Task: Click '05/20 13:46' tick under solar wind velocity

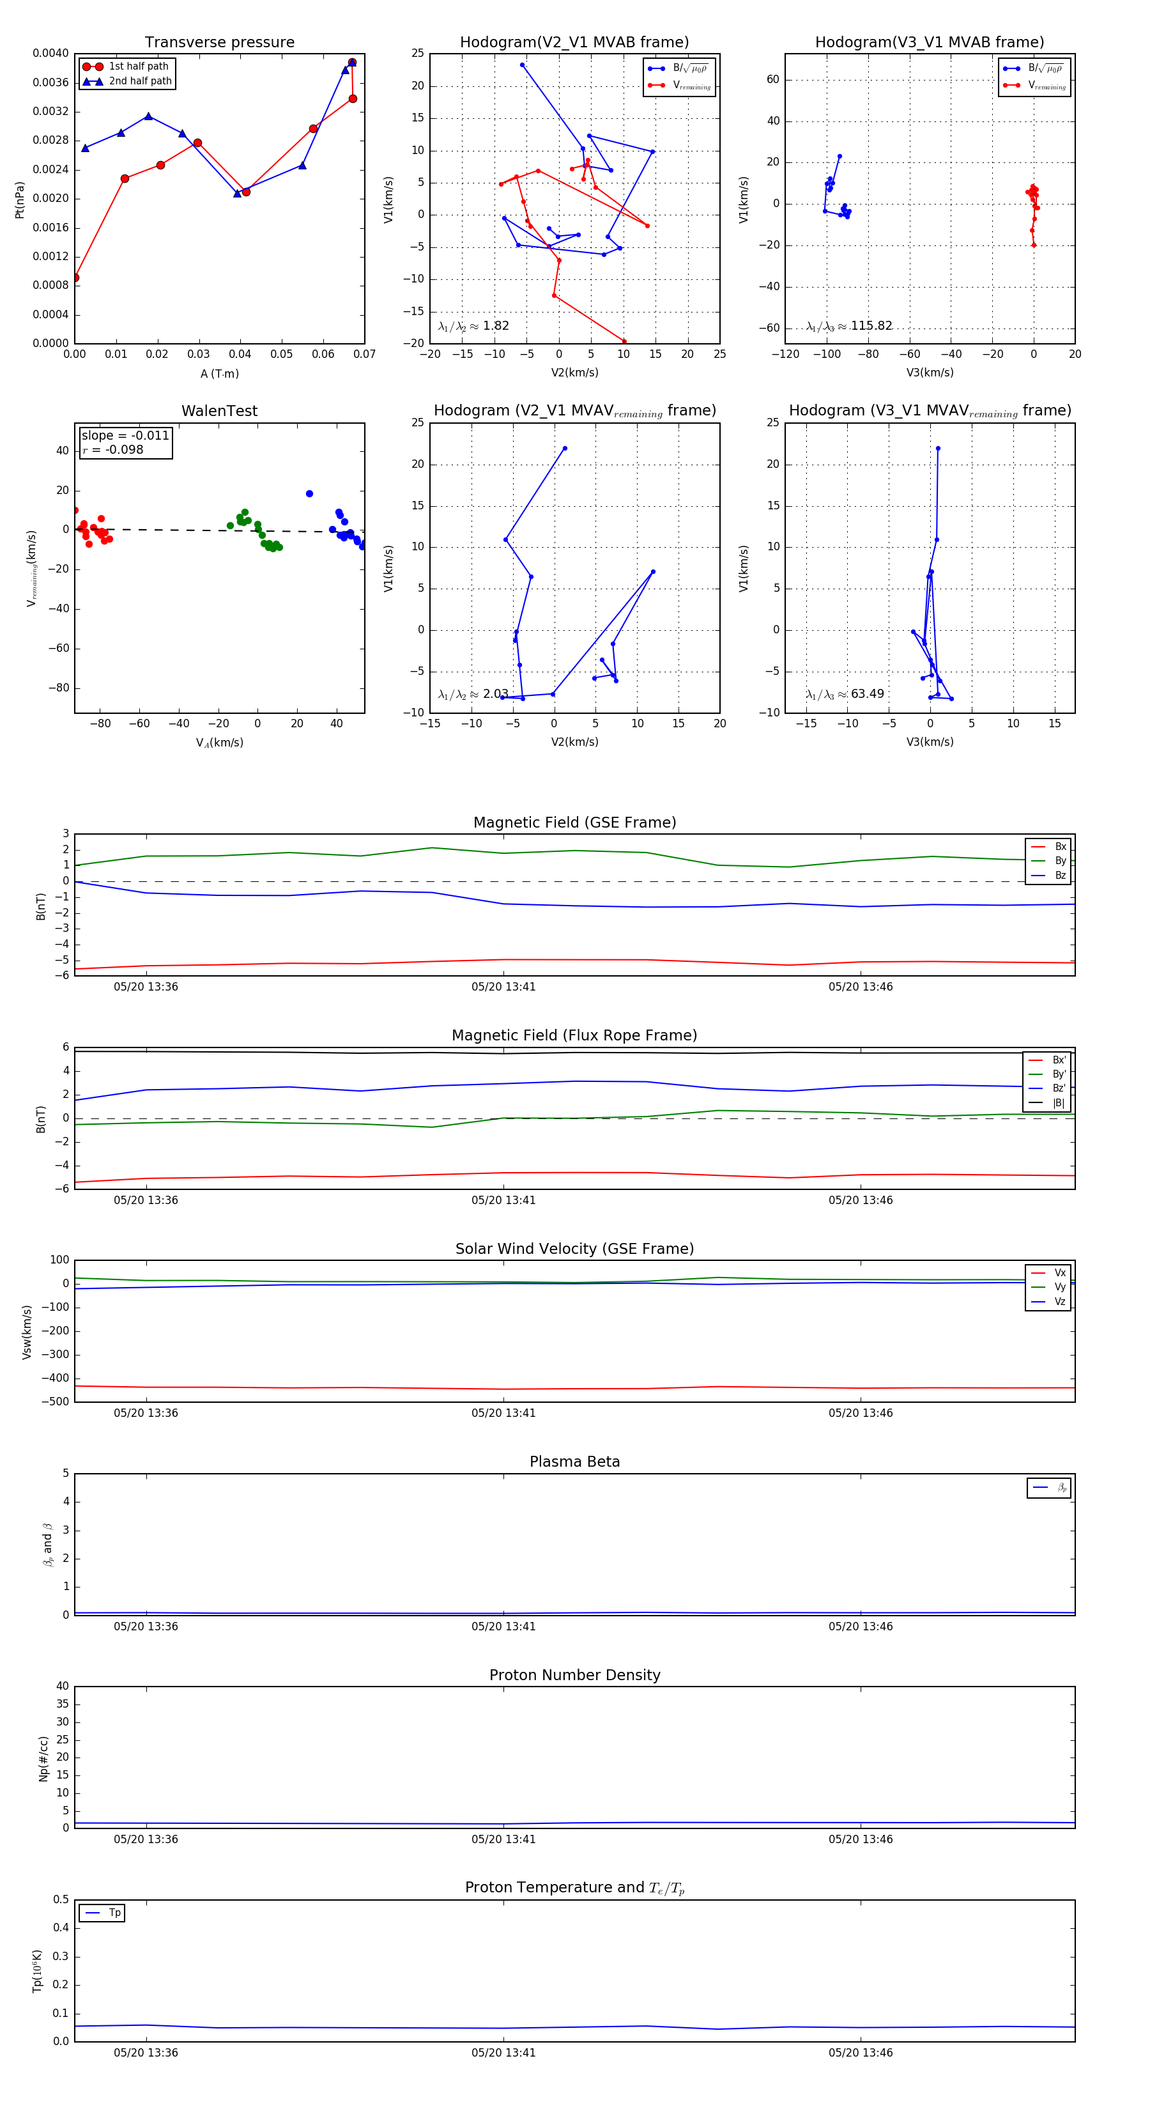Action: (860, 1413)
